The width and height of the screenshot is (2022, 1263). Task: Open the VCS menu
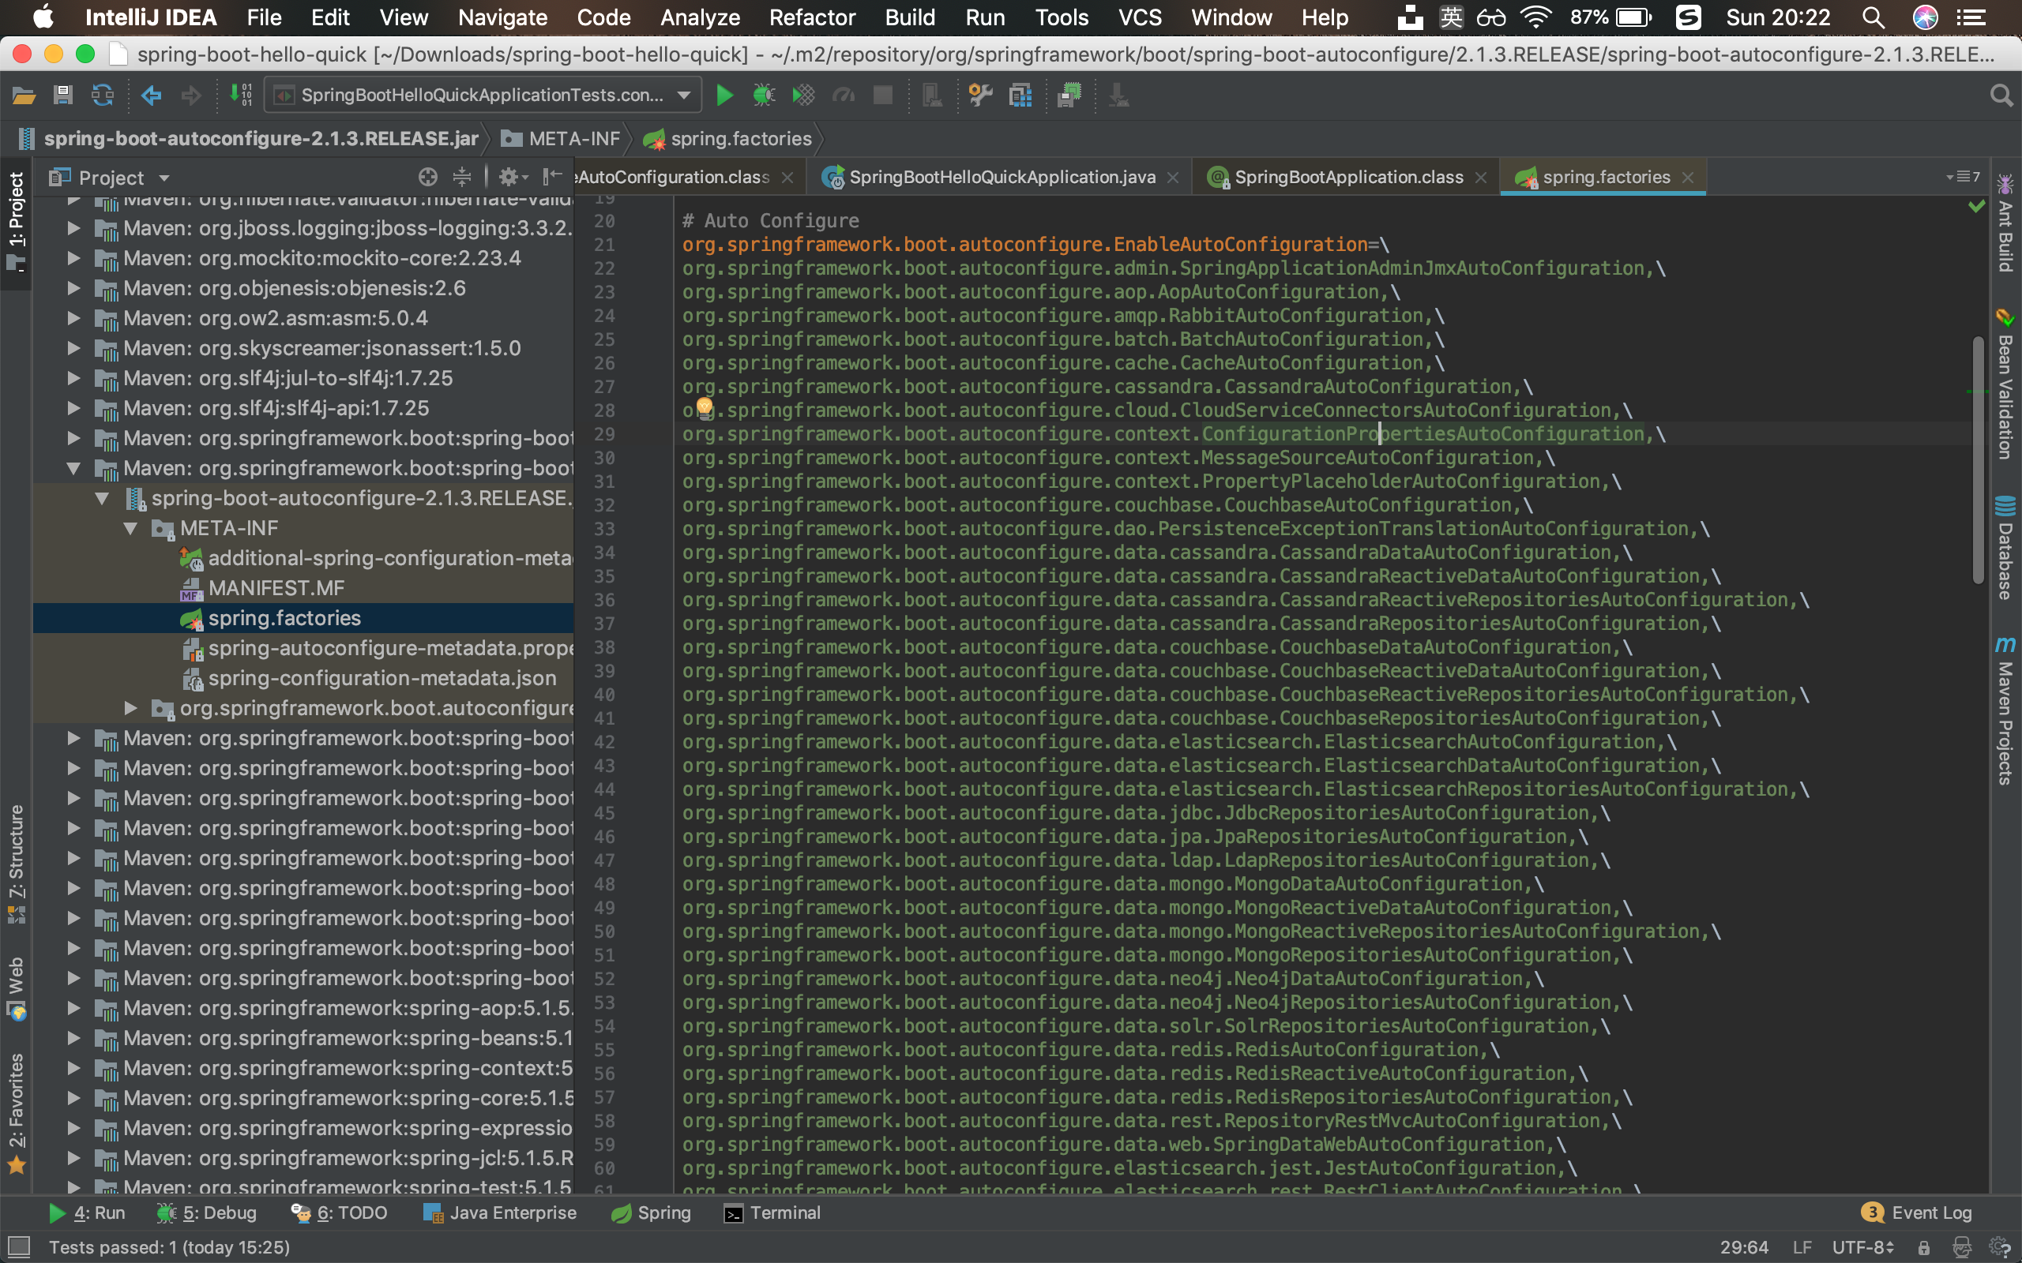1140,17
